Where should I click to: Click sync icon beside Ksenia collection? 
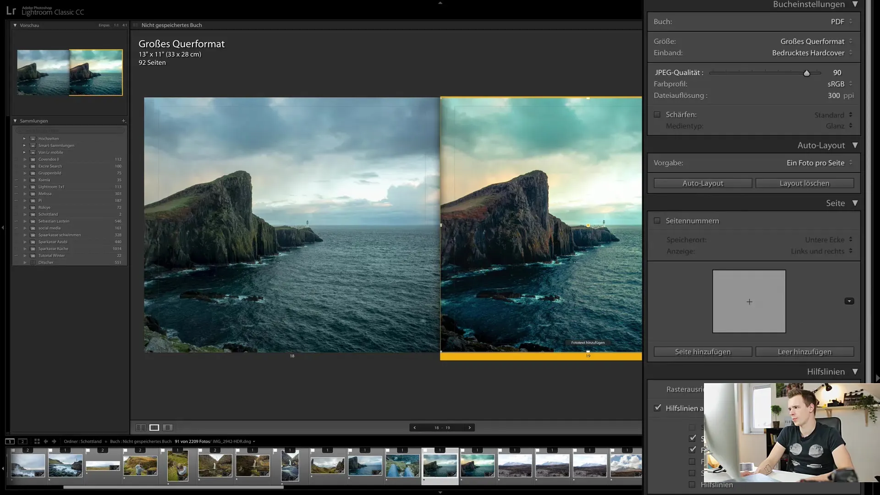click(x=16, y=180)
